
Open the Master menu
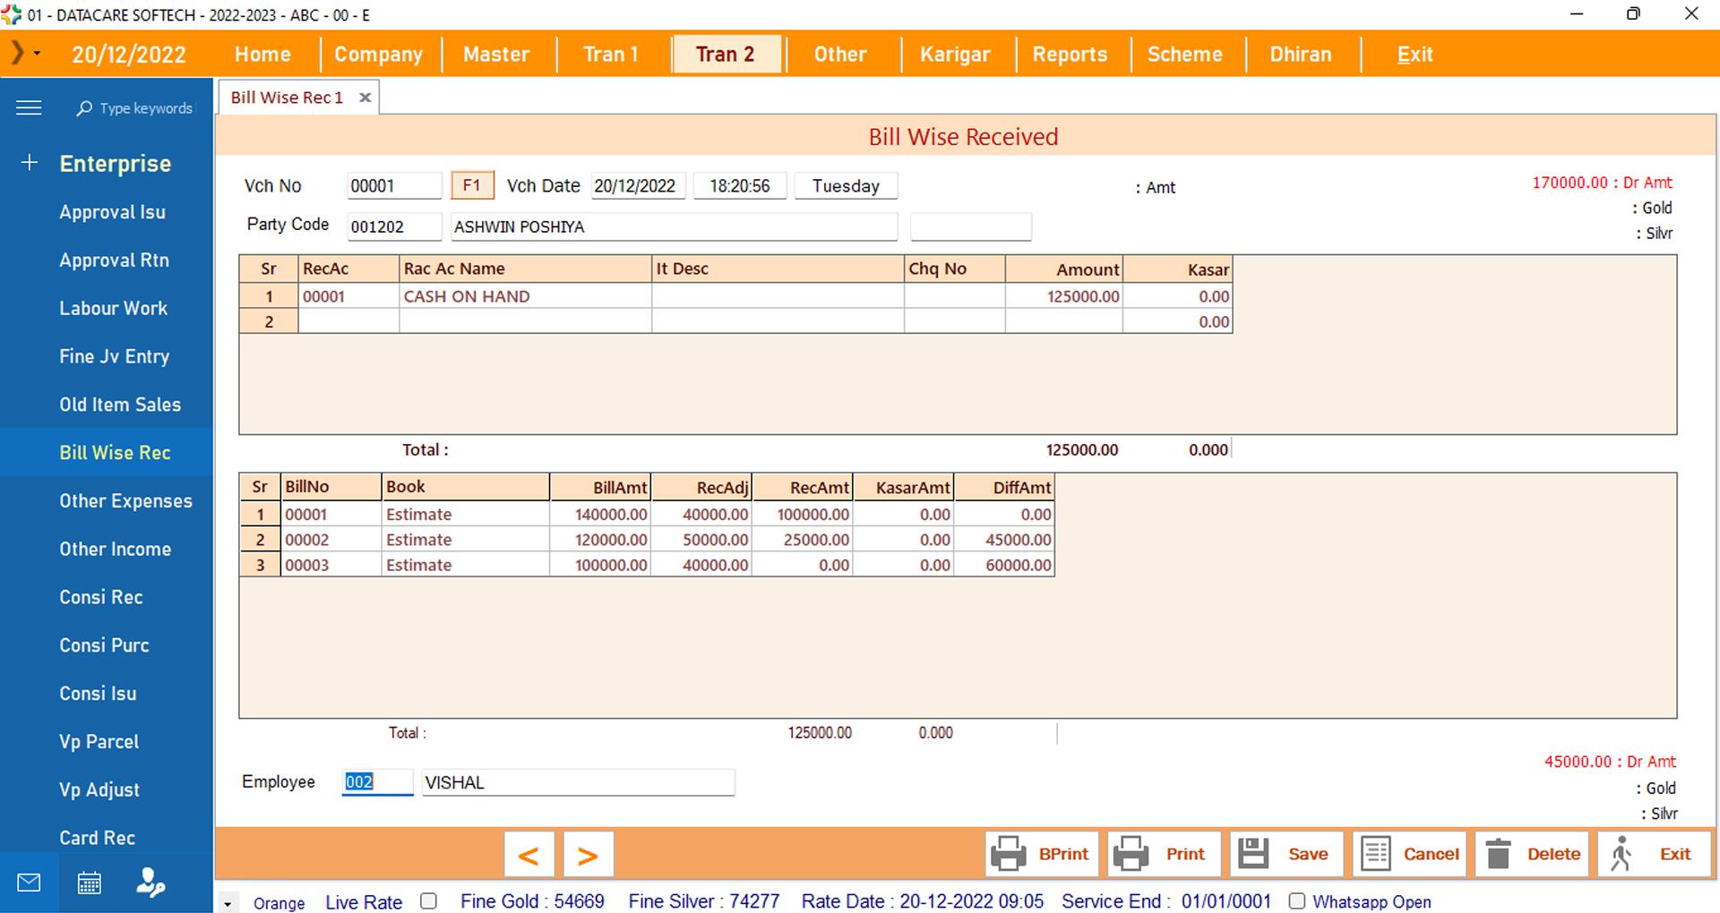496,55
